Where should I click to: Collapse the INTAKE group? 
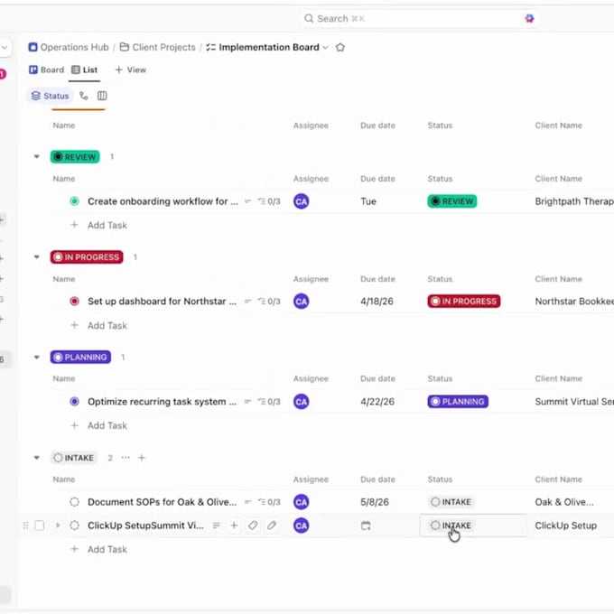pyautogui.click(x=37, y=458)
